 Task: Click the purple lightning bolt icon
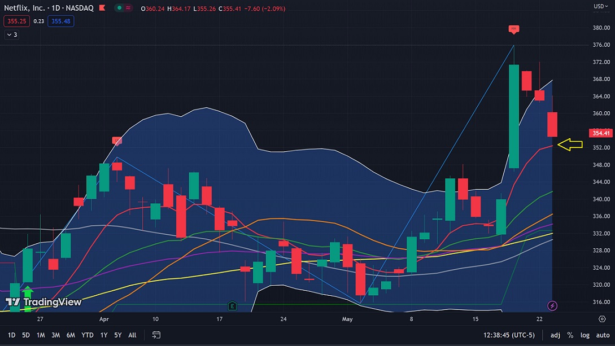click(552, 305)
